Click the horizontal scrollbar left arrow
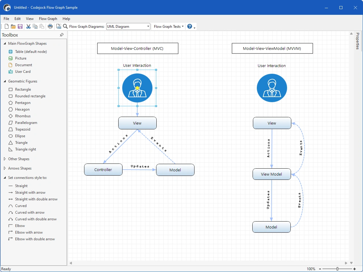 (71, 263)
